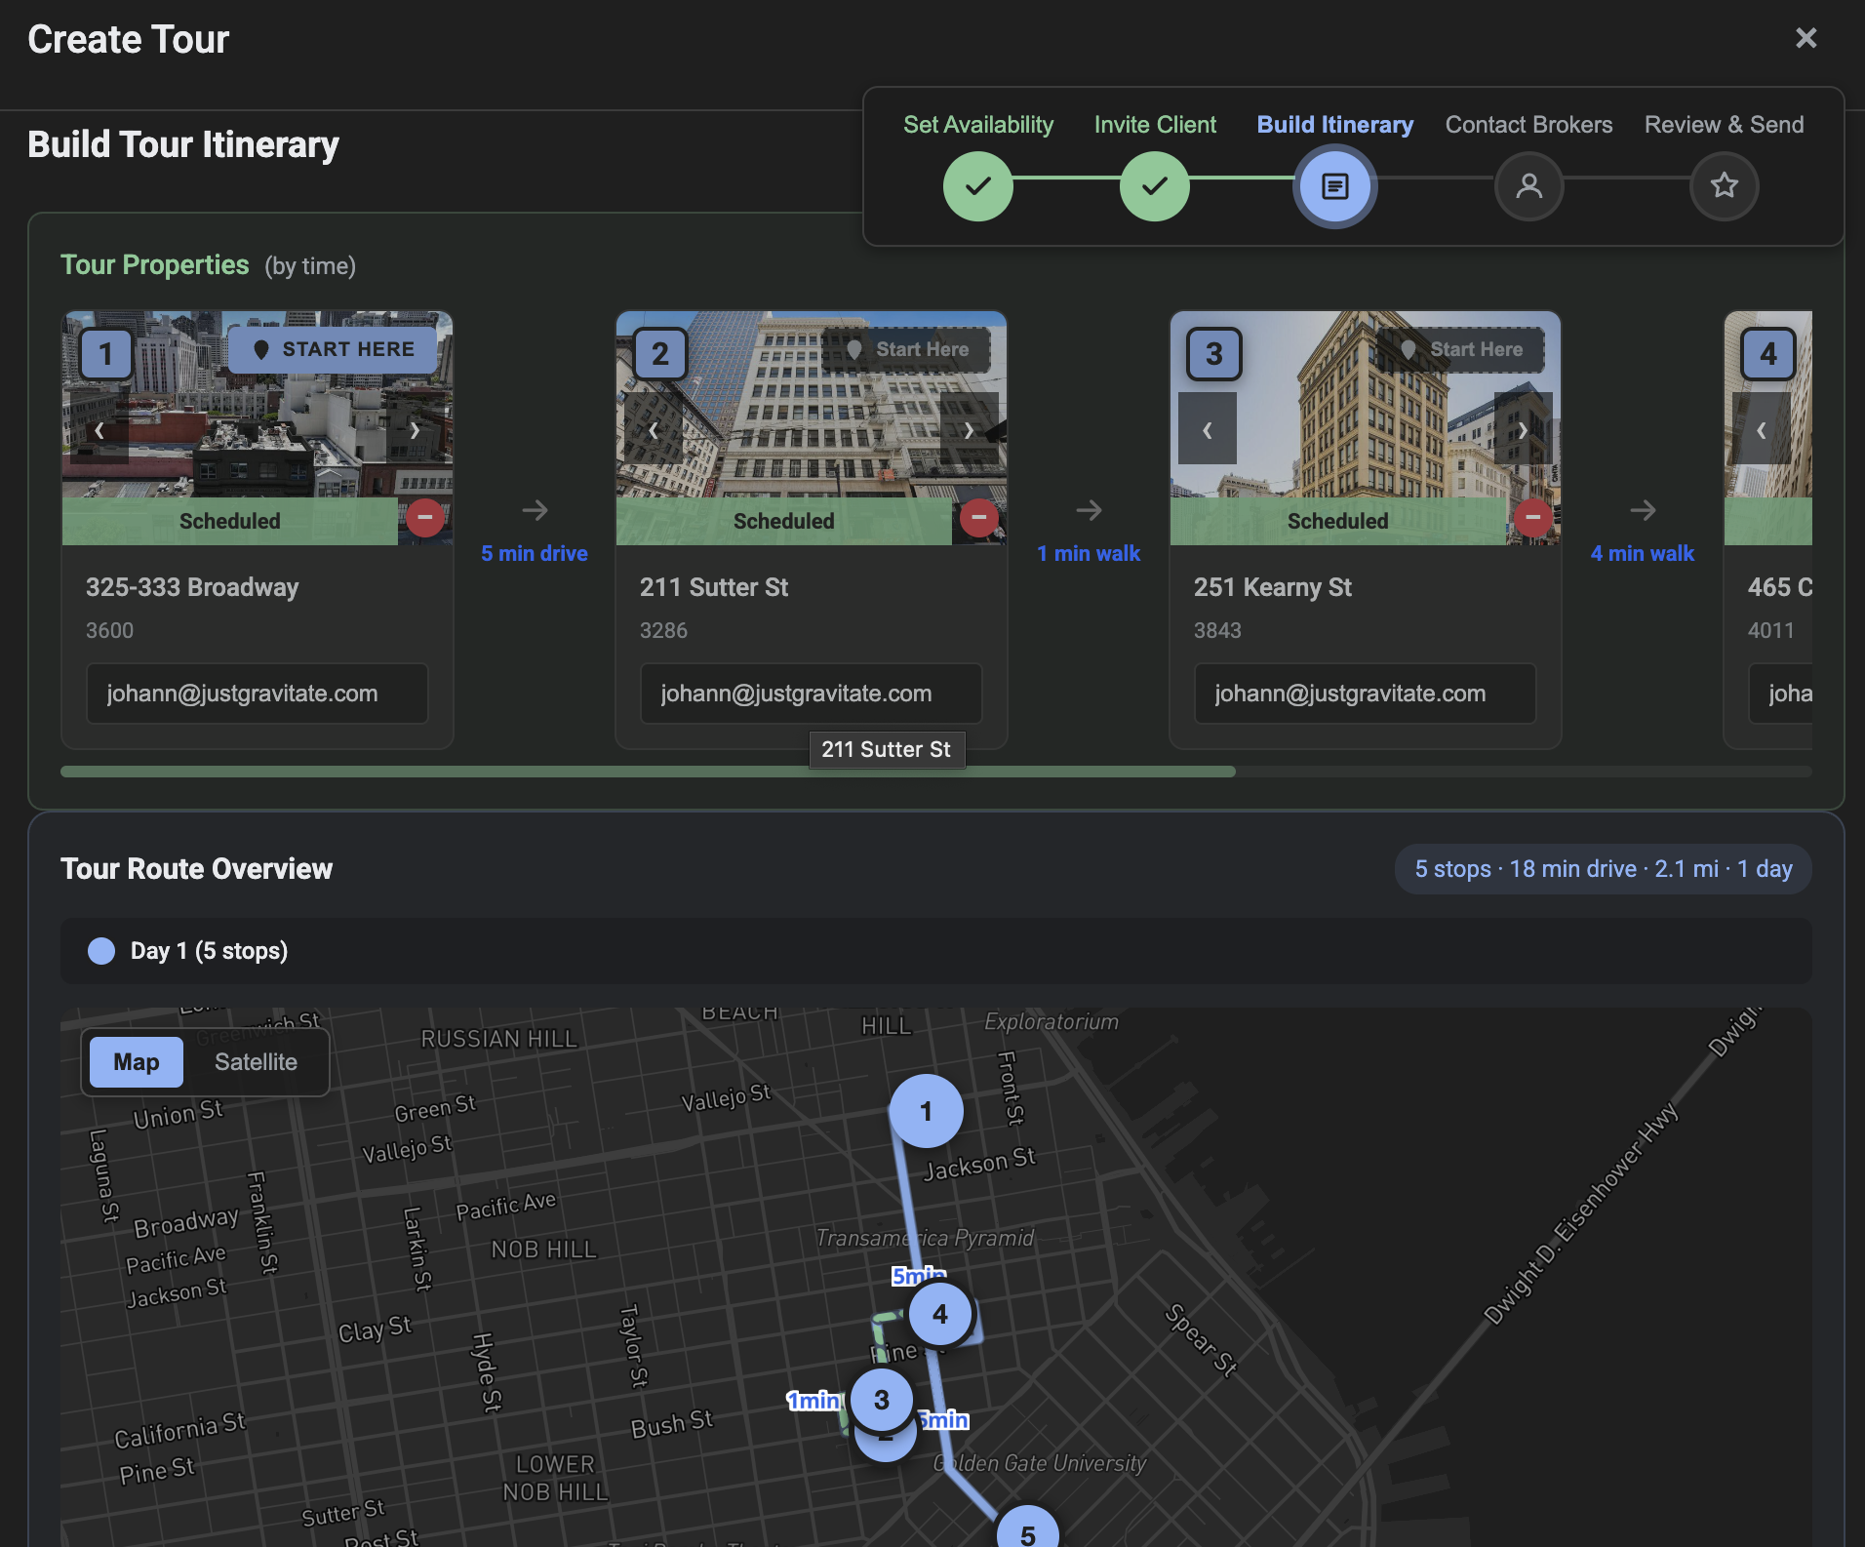This screenshot has width=1865, height=1547.
Task: Click the Set Availability green checkmark icon
Action: [x=978, y=185]
